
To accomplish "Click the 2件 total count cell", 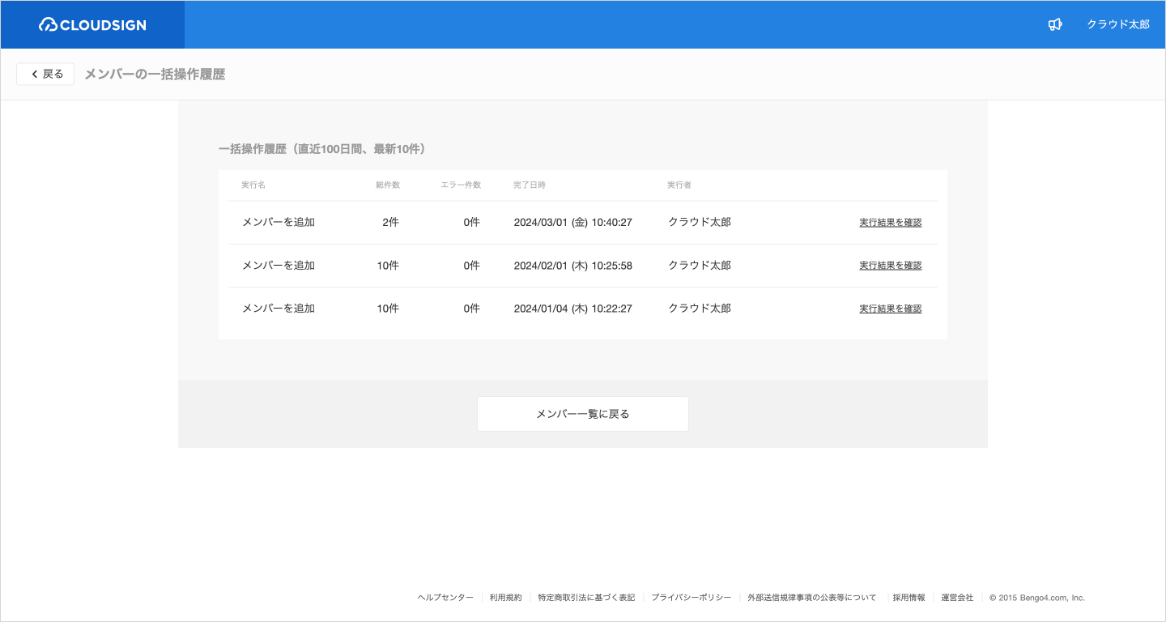I will [391, 223].
